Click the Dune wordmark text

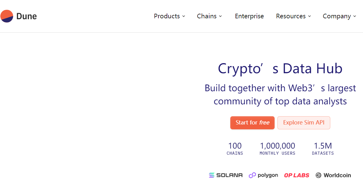pyautogui.click(x=27, y=16)
